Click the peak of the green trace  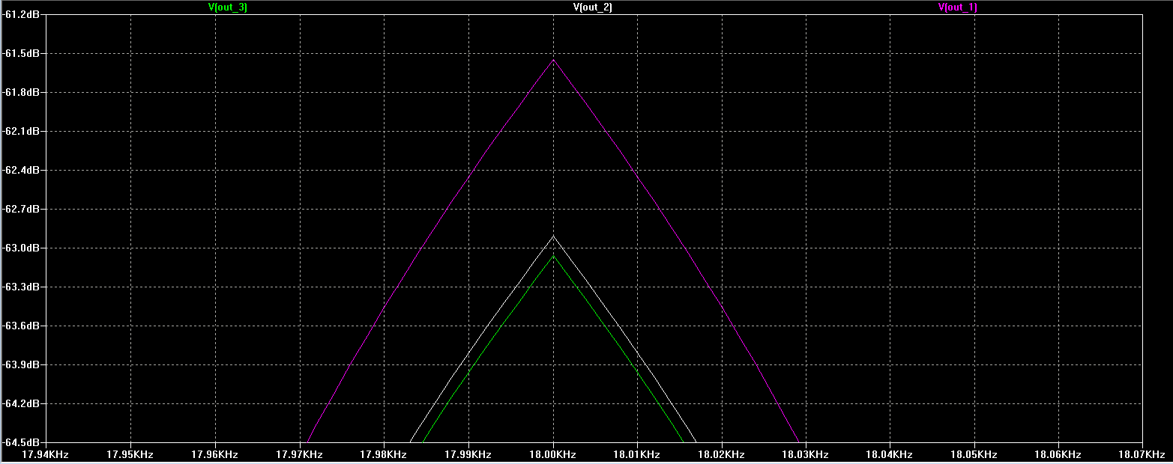coord(554,256)
